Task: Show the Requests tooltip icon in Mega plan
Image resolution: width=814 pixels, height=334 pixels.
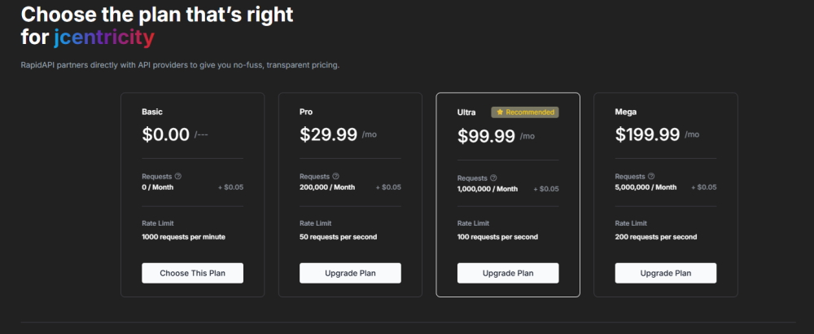Action: (x=651, y=176)
